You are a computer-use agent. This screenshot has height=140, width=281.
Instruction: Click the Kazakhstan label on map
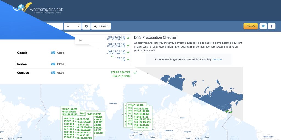[x=169, y=130]
